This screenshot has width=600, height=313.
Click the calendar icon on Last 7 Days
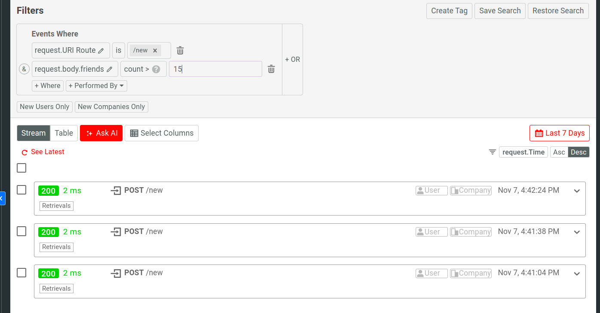coord(539,133)
